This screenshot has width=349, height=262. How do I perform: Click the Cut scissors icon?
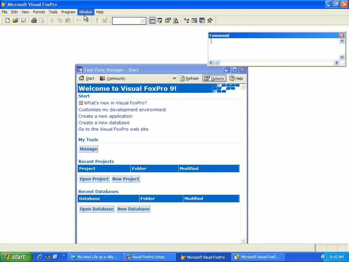coord(52,21)
